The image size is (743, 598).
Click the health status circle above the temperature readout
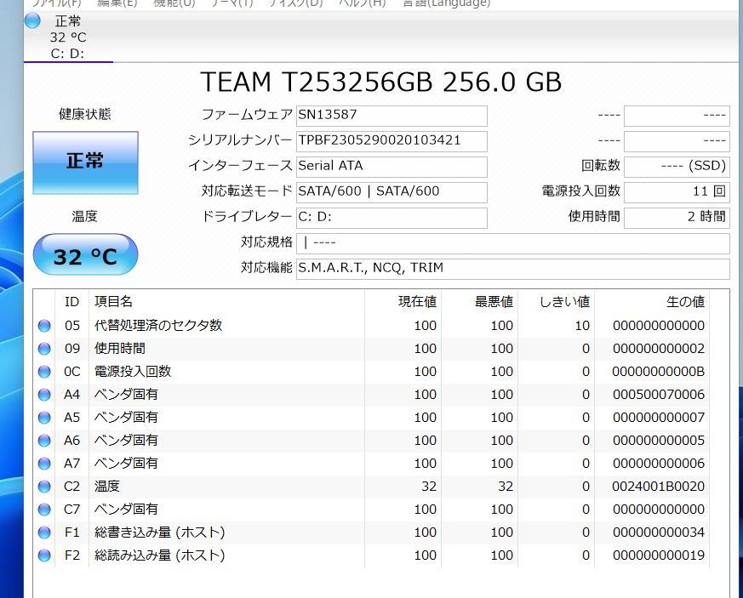click(x=31, y=21)
